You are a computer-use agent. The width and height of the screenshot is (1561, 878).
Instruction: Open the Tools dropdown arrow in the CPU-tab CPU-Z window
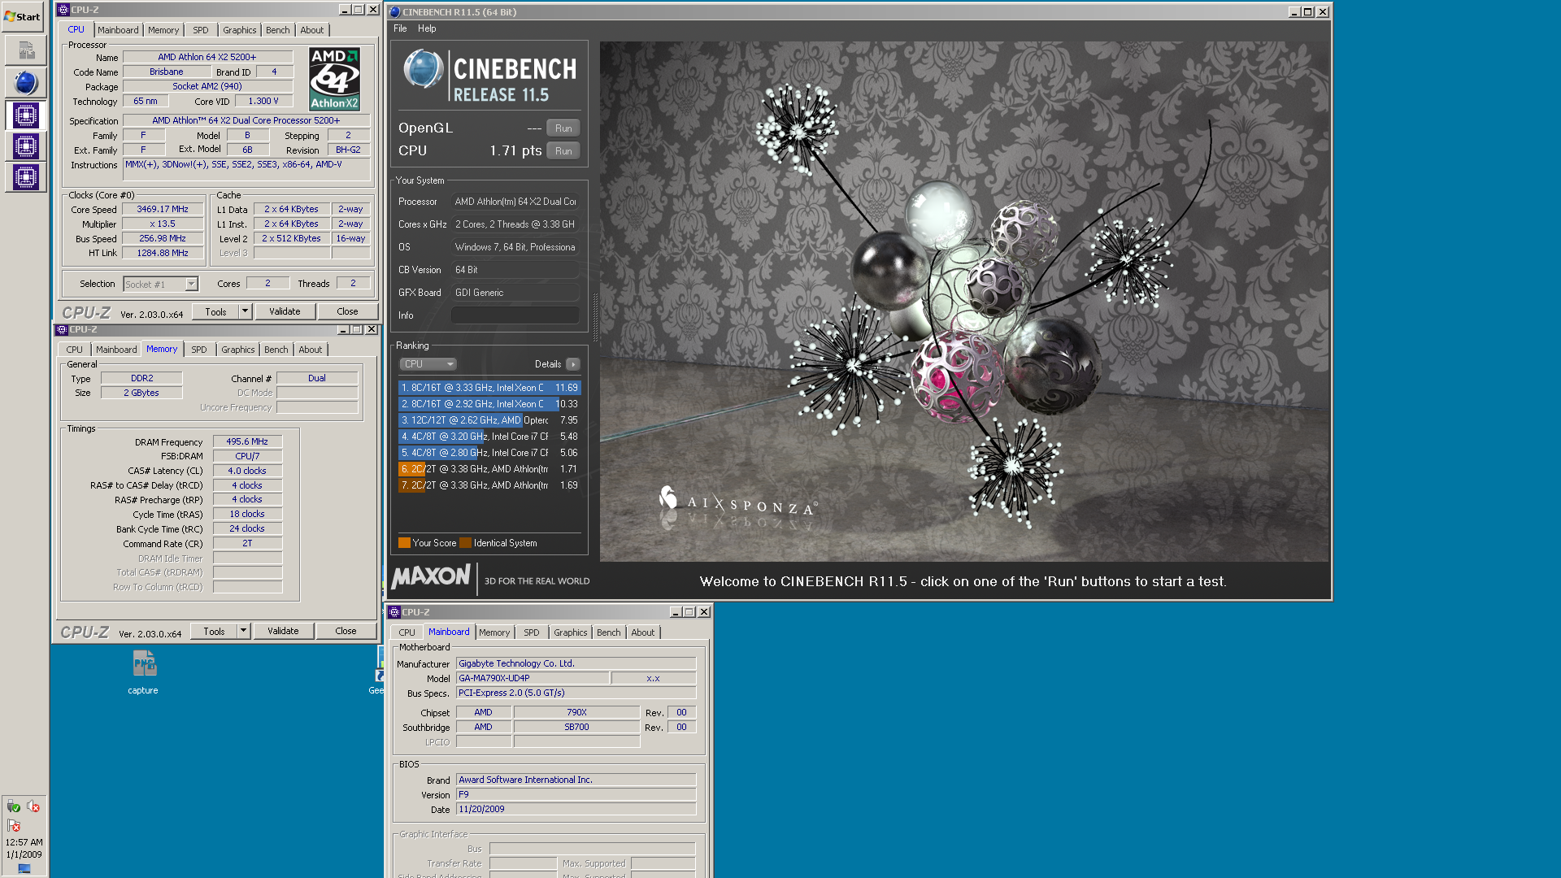[x=245, y=311]
